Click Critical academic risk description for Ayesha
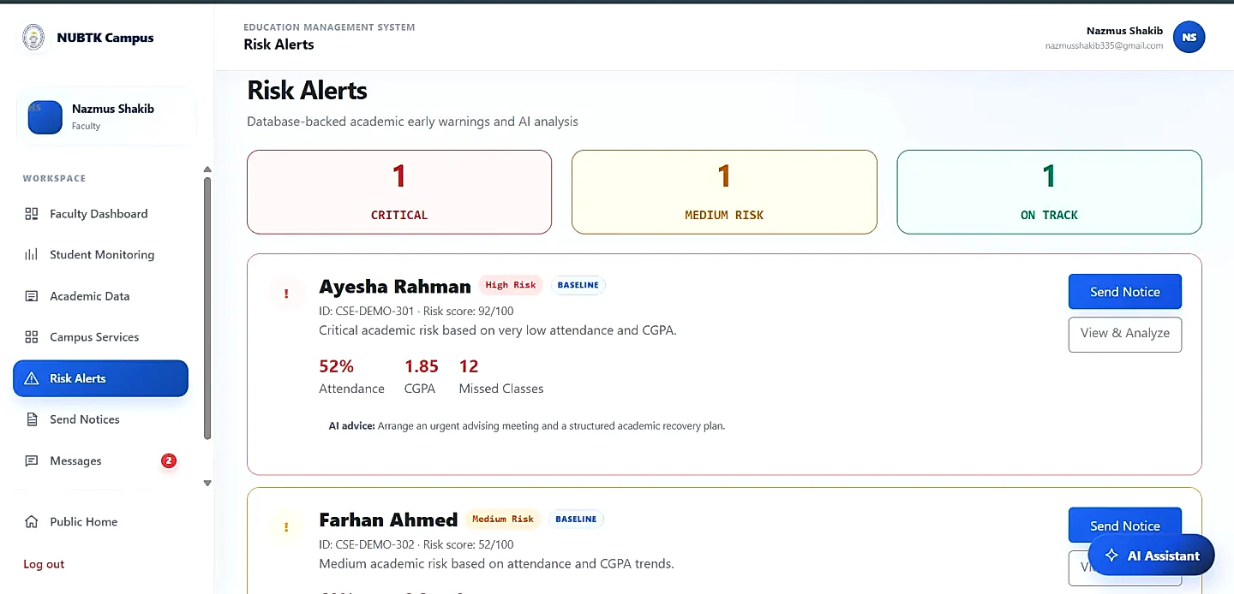Image resolution: width=1234 pixels, height=594 pixels. pyautogui.click(x=498, y=330)
